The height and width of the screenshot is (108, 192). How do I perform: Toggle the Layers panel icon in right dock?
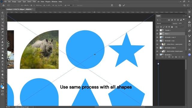click(189, 17)
